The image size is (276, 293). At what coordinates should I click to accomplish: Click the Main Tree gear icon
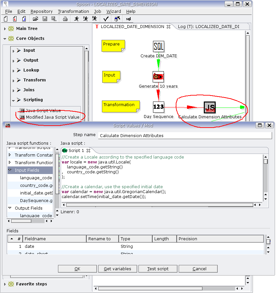[x=11, y=29]
